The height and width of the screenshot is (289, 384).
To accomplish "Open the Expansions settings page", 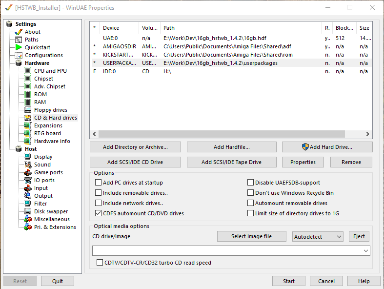I will (48, 125).
